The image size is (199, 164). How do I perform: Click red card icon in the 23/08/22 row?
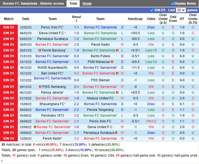pyautogui.click(x=35, y=127)
